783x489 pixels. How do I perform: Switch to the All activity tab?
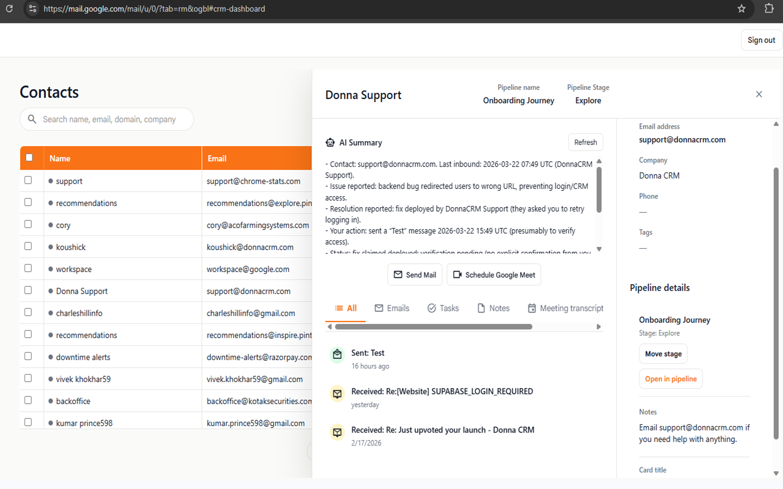click(346, 308)
